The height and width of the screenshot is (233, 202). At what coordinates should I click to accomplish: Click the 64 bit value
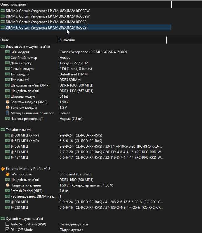click(64, 96)
